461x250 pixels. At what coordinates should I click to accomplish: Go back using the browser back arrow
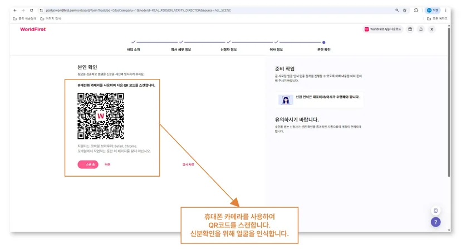point(15,10)
